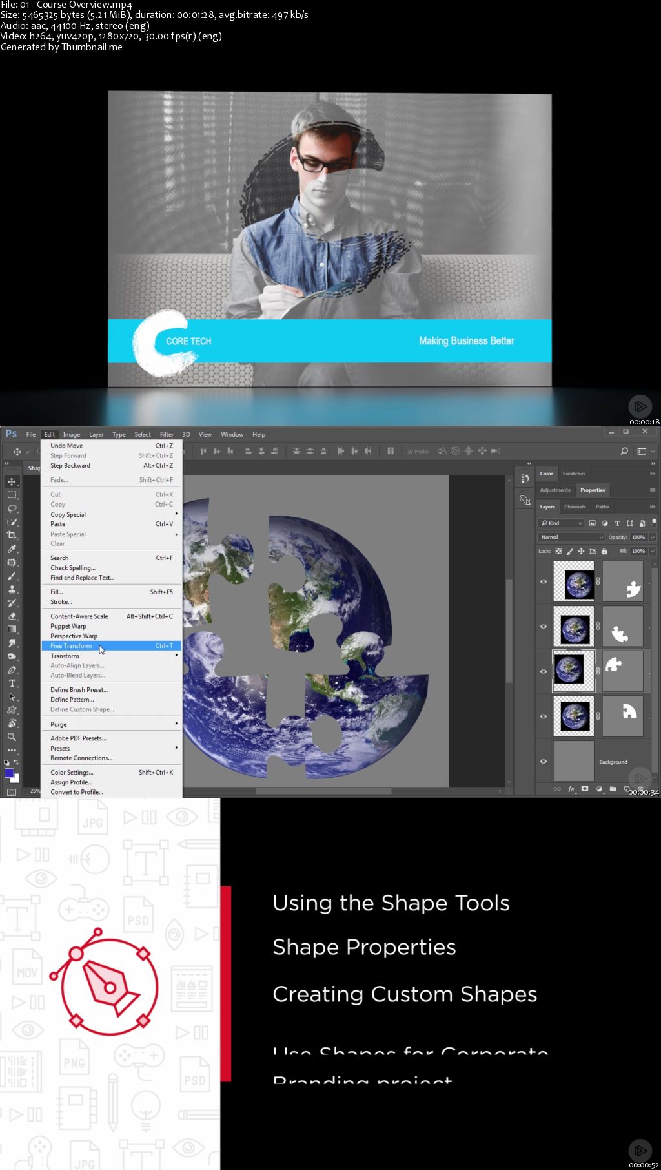Viewport: 661px width, 1170px height.
Task: Select the Eraser tool
Action: [x=12, y=616]
